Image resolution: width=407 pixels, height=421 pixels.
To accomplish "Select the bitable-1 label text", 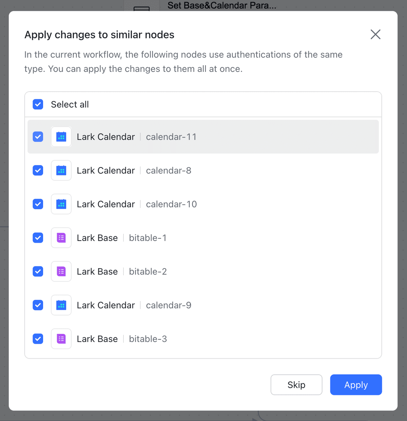I will 148,238.
